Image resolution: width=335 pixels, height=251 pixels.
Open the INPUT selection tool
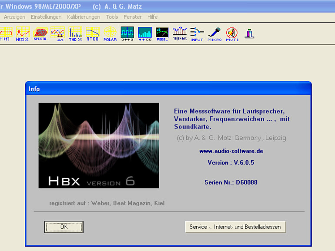[x=197, y=34]
